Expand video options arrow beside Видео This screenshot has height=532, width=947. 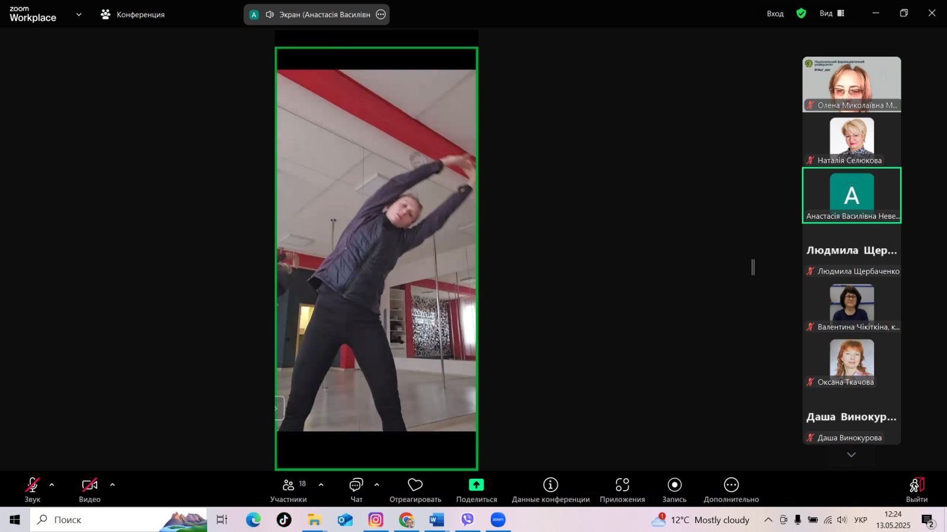[112, 485]
